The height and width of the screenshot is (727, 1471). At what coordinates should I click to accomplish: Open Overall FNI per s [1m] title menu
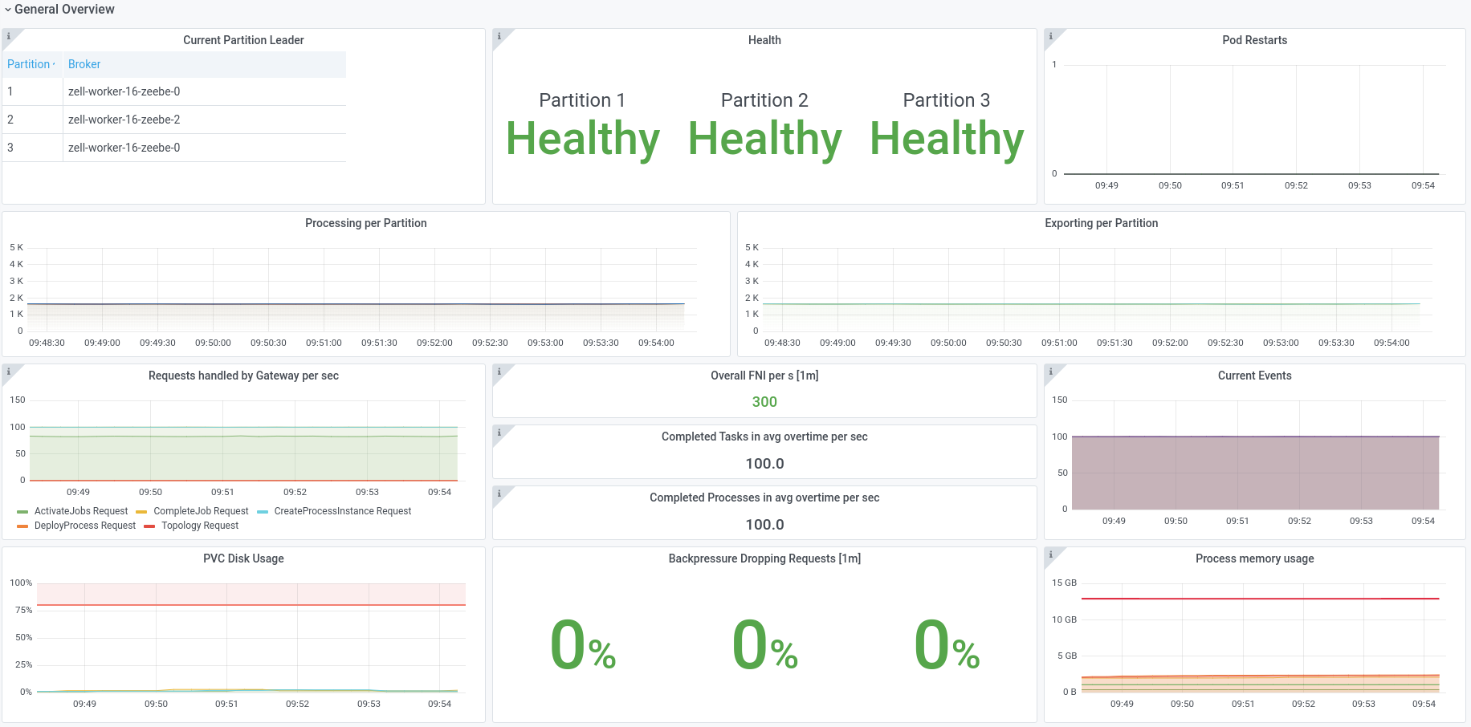coord(764,376)
